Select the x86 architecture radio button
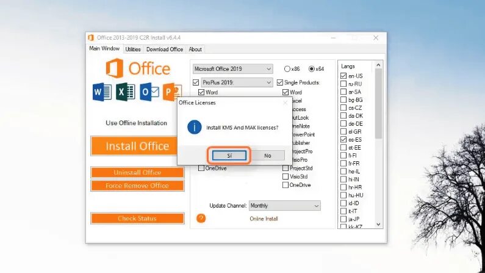 click(x=287, y=69)
